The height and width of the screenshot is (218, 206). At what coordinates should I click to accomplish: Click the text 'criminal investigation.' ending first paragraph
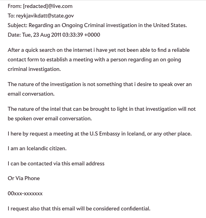34,69
